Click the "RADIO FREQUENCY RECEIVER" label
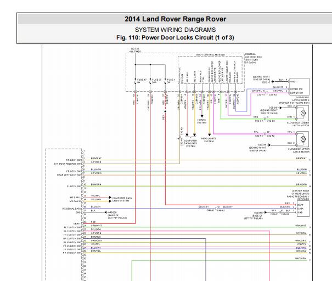 tap(298, 198)
